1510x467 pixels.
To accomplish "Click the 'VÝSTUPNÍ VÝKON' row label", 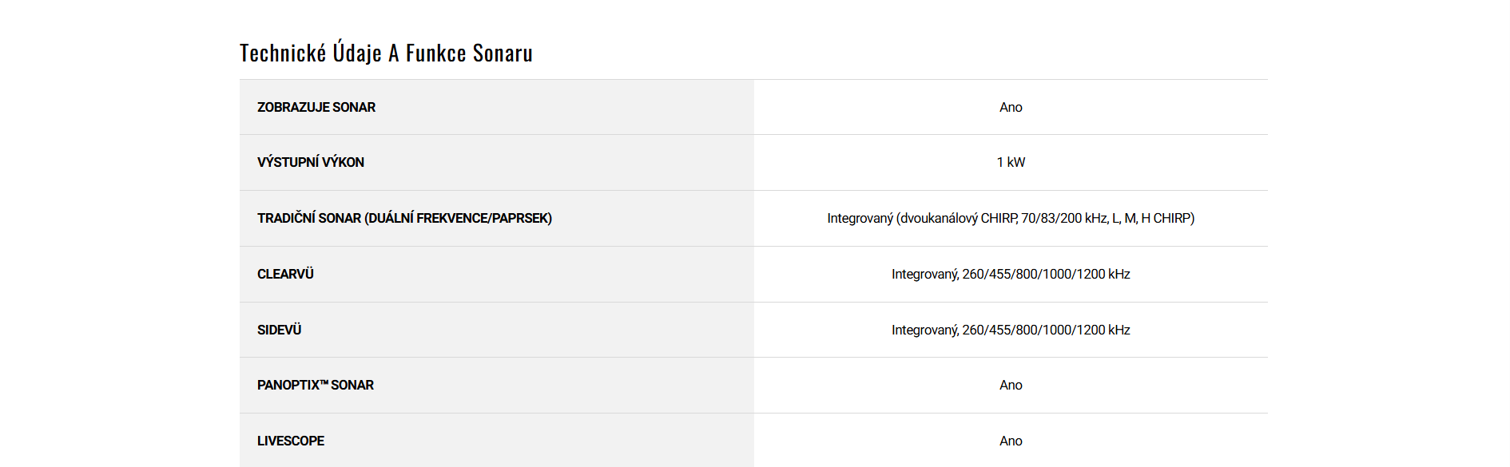I will pos(311,162).
